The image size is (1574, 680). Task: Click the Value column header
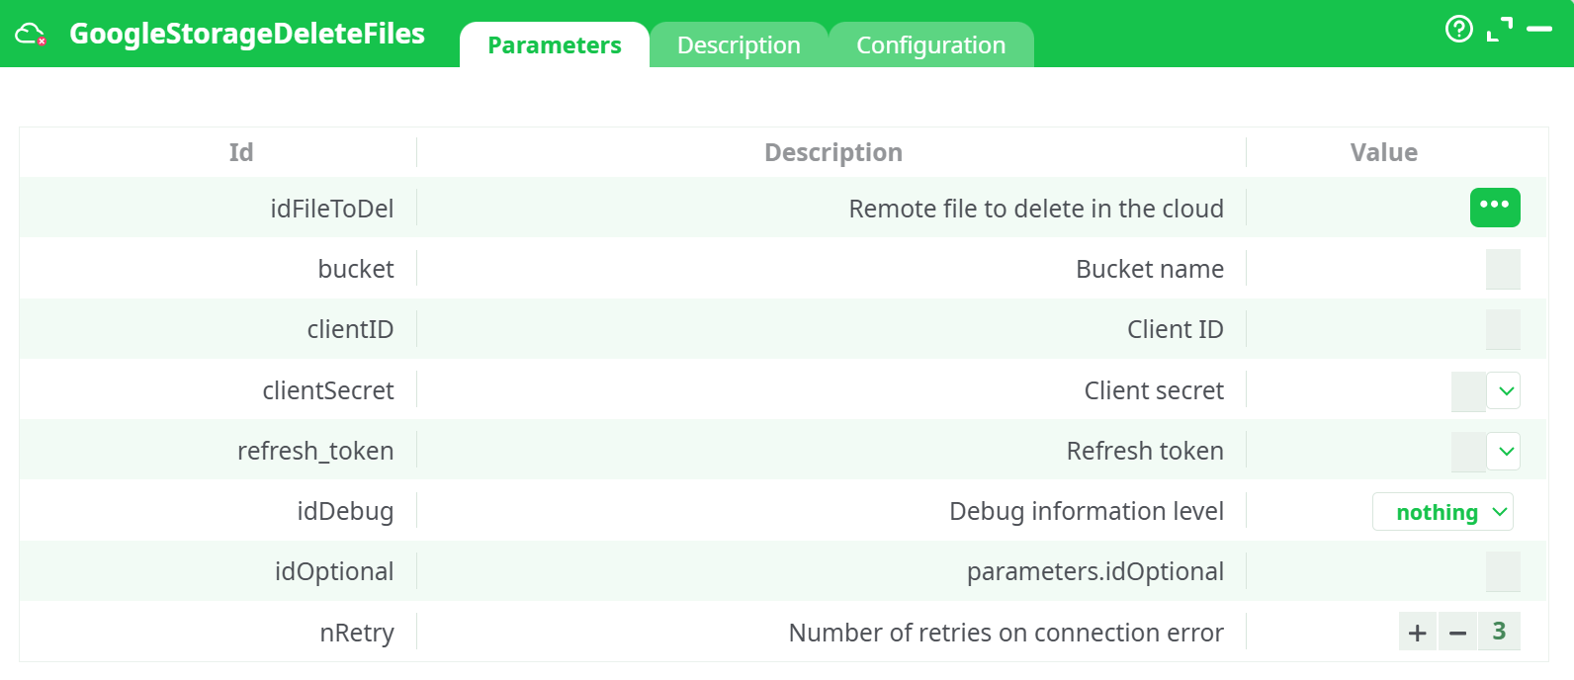click(x=1383, y=152)
